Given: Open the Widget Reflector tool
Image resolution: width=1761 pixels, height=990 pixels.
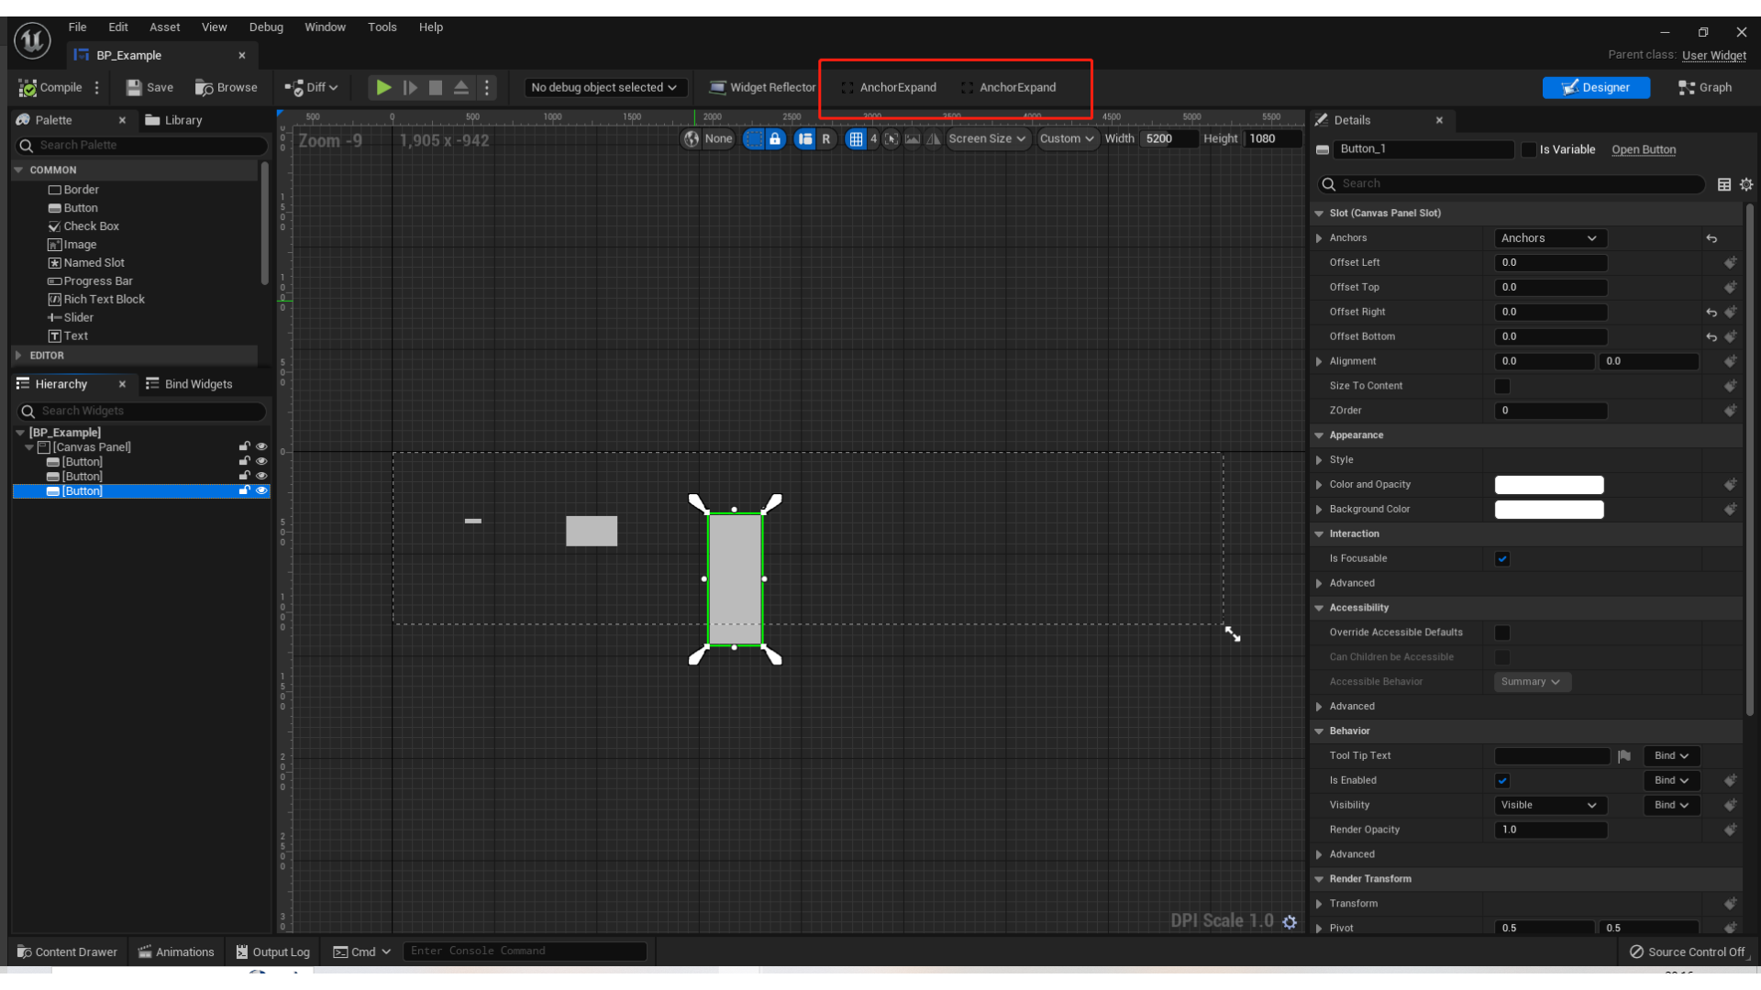Looking at the screenshot, I should (x=762, y=88).
